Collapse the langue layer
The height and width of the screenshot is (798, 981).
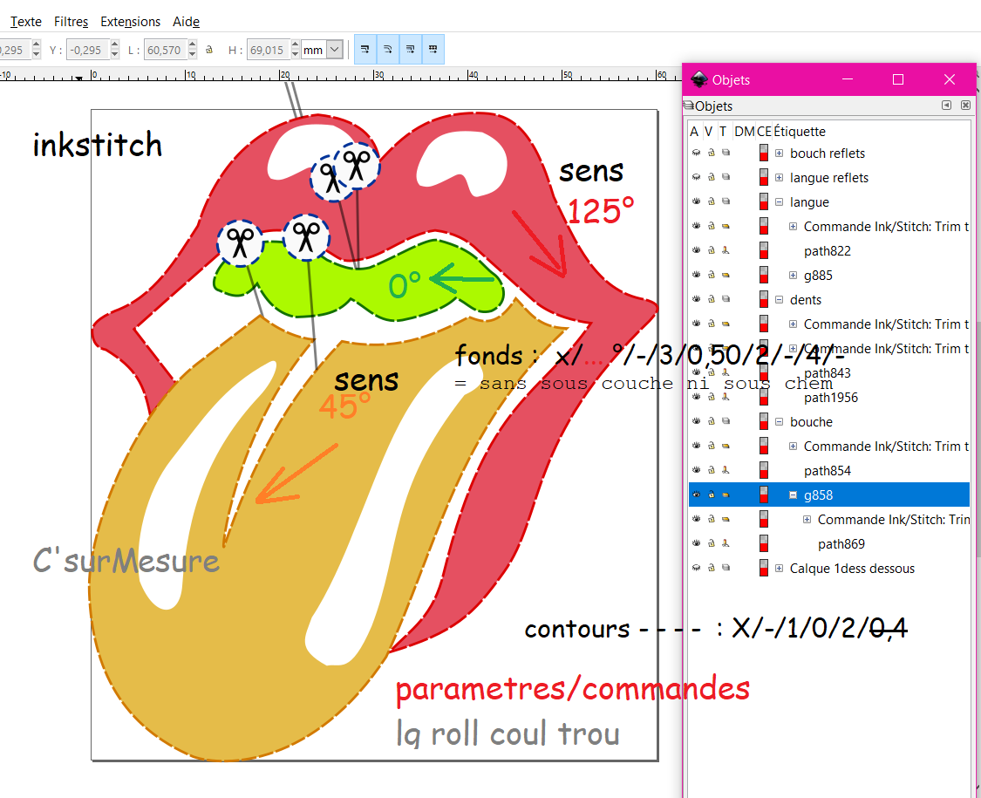pyautogui.click(x=779, y=201)
